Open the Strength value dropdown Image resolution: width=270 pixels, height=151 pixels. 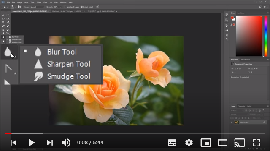(x=60, y=7)
